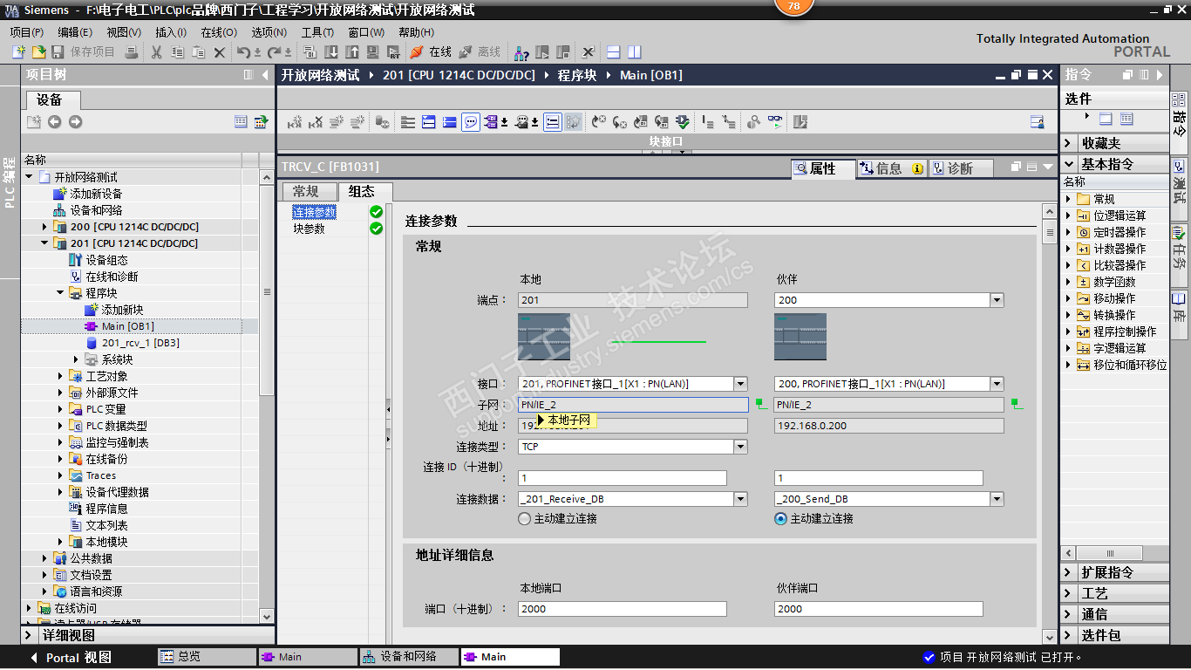The image size is (1191, 670).
Task: Collapse the 程序块 folder in project tree
Action: (x=60, y=293)
